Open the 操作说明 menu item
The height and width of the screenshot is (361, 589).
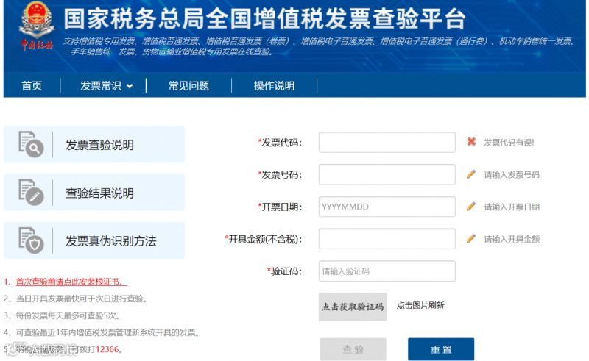tap(274, 85)
